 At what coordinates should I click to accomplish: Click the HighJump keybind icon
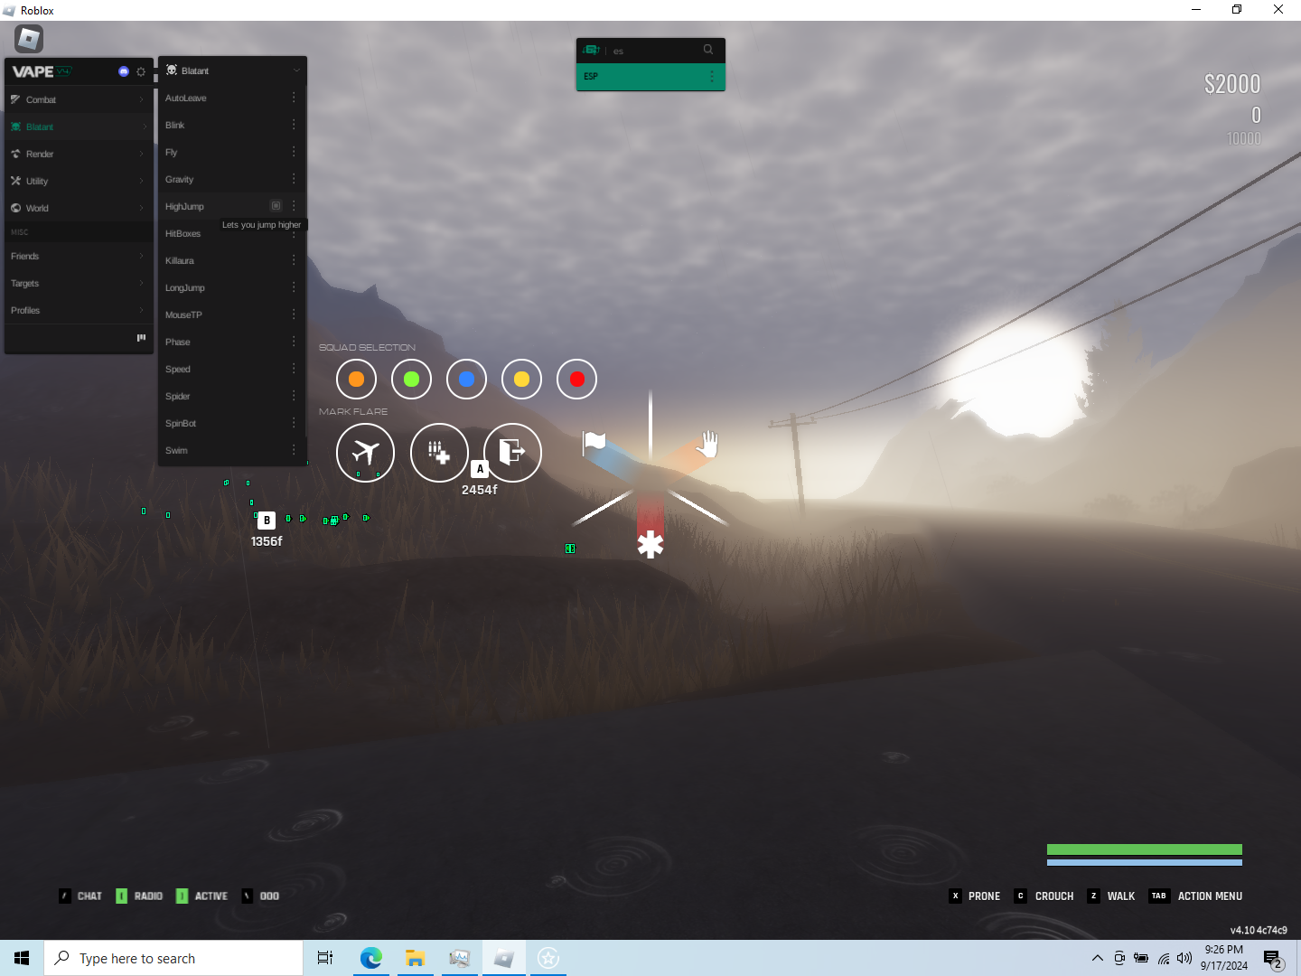(276, 206)
